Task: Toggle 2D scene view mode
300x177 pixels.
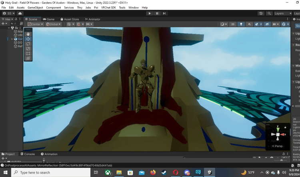Action: tap(233, 24)
